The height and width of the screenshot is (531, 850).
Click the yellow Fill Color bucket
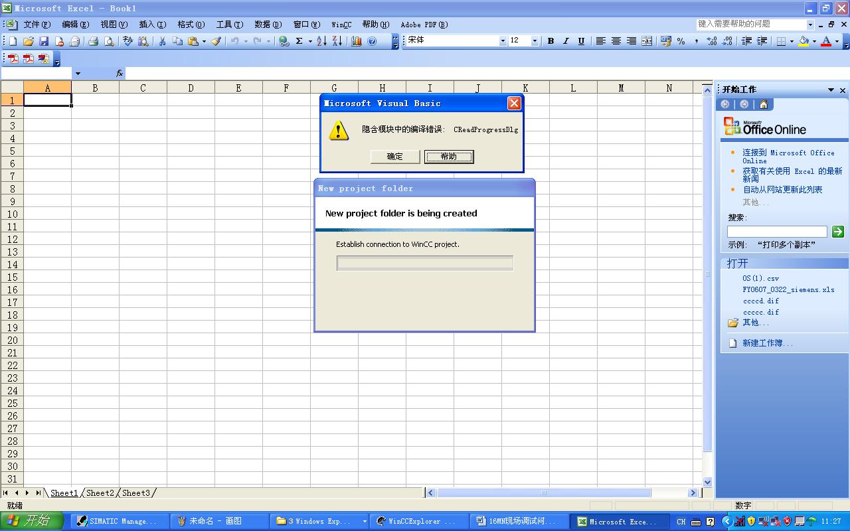(804, 41)
